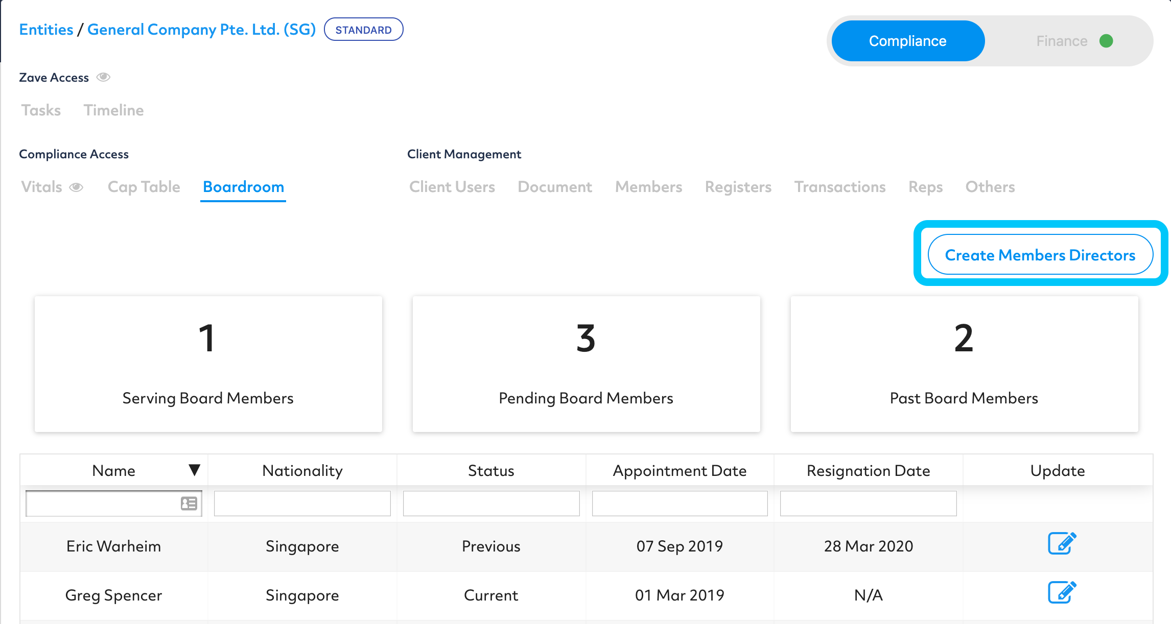The width and height of the screenshot is (1171, 624).
Task: Click the STANDARD plan badge
Action: [x=363, y=30]
